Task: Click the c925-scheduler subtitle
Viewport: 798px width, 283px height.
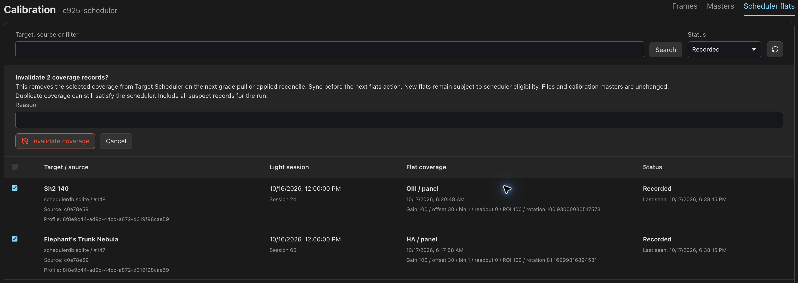Action: (90, 10)
